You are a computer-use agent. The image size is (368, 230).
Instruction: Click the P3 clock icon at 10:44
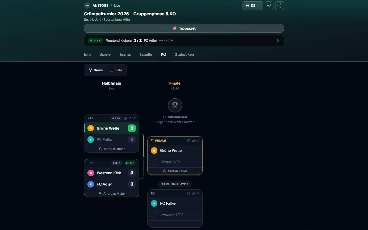[189, 194]
